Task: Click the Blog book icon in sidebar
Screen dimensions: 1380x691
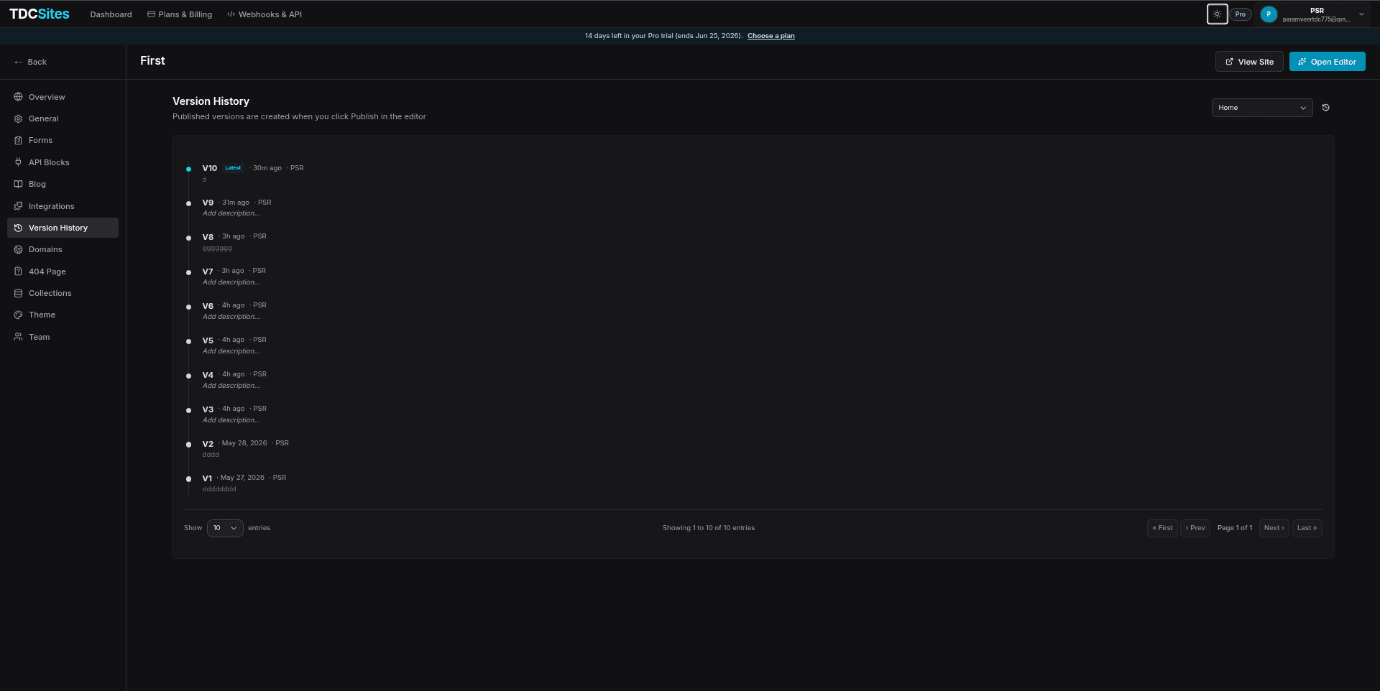Action: click(19, 184)
